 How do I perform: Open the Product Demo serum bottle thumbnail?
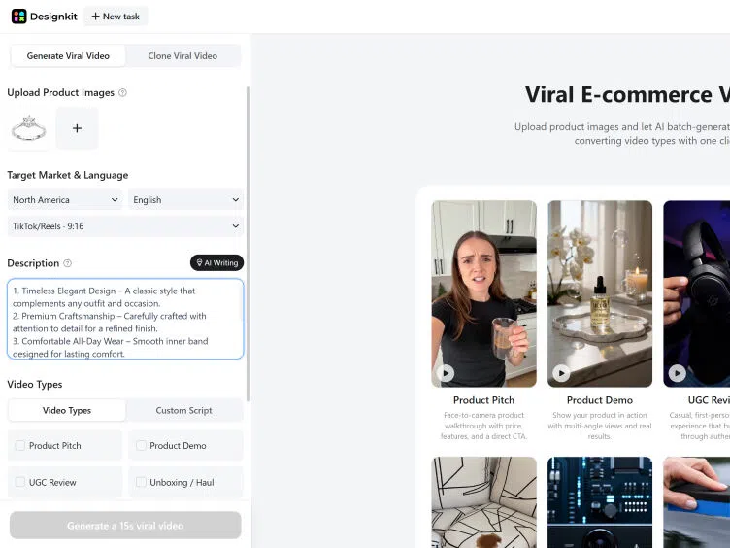pyautogui.click(x=600, y=293)
